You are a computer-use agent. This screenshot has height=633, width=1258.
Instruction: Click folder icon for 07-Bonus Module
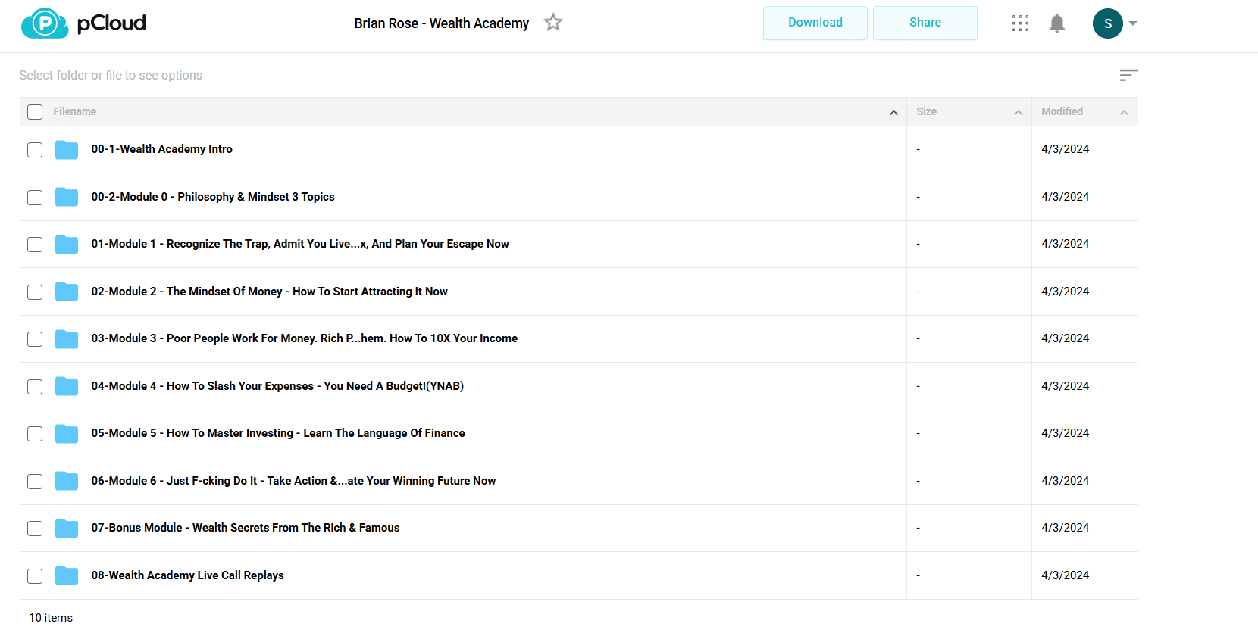coord(67,529)
